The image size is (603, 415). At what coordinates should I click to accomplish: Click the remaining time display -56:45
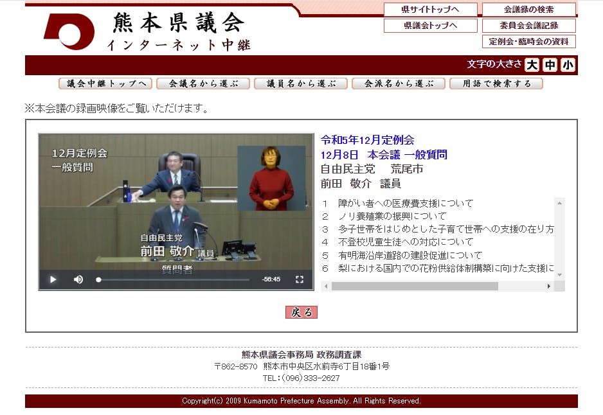pyautogui.click(x=271, y=279)
